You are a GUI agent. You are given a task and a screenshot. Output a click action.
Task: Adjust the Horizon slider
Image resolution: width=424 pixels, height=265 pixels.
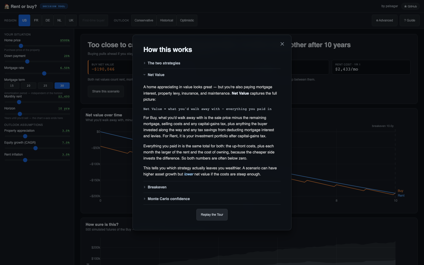click(x=37, y=114)
